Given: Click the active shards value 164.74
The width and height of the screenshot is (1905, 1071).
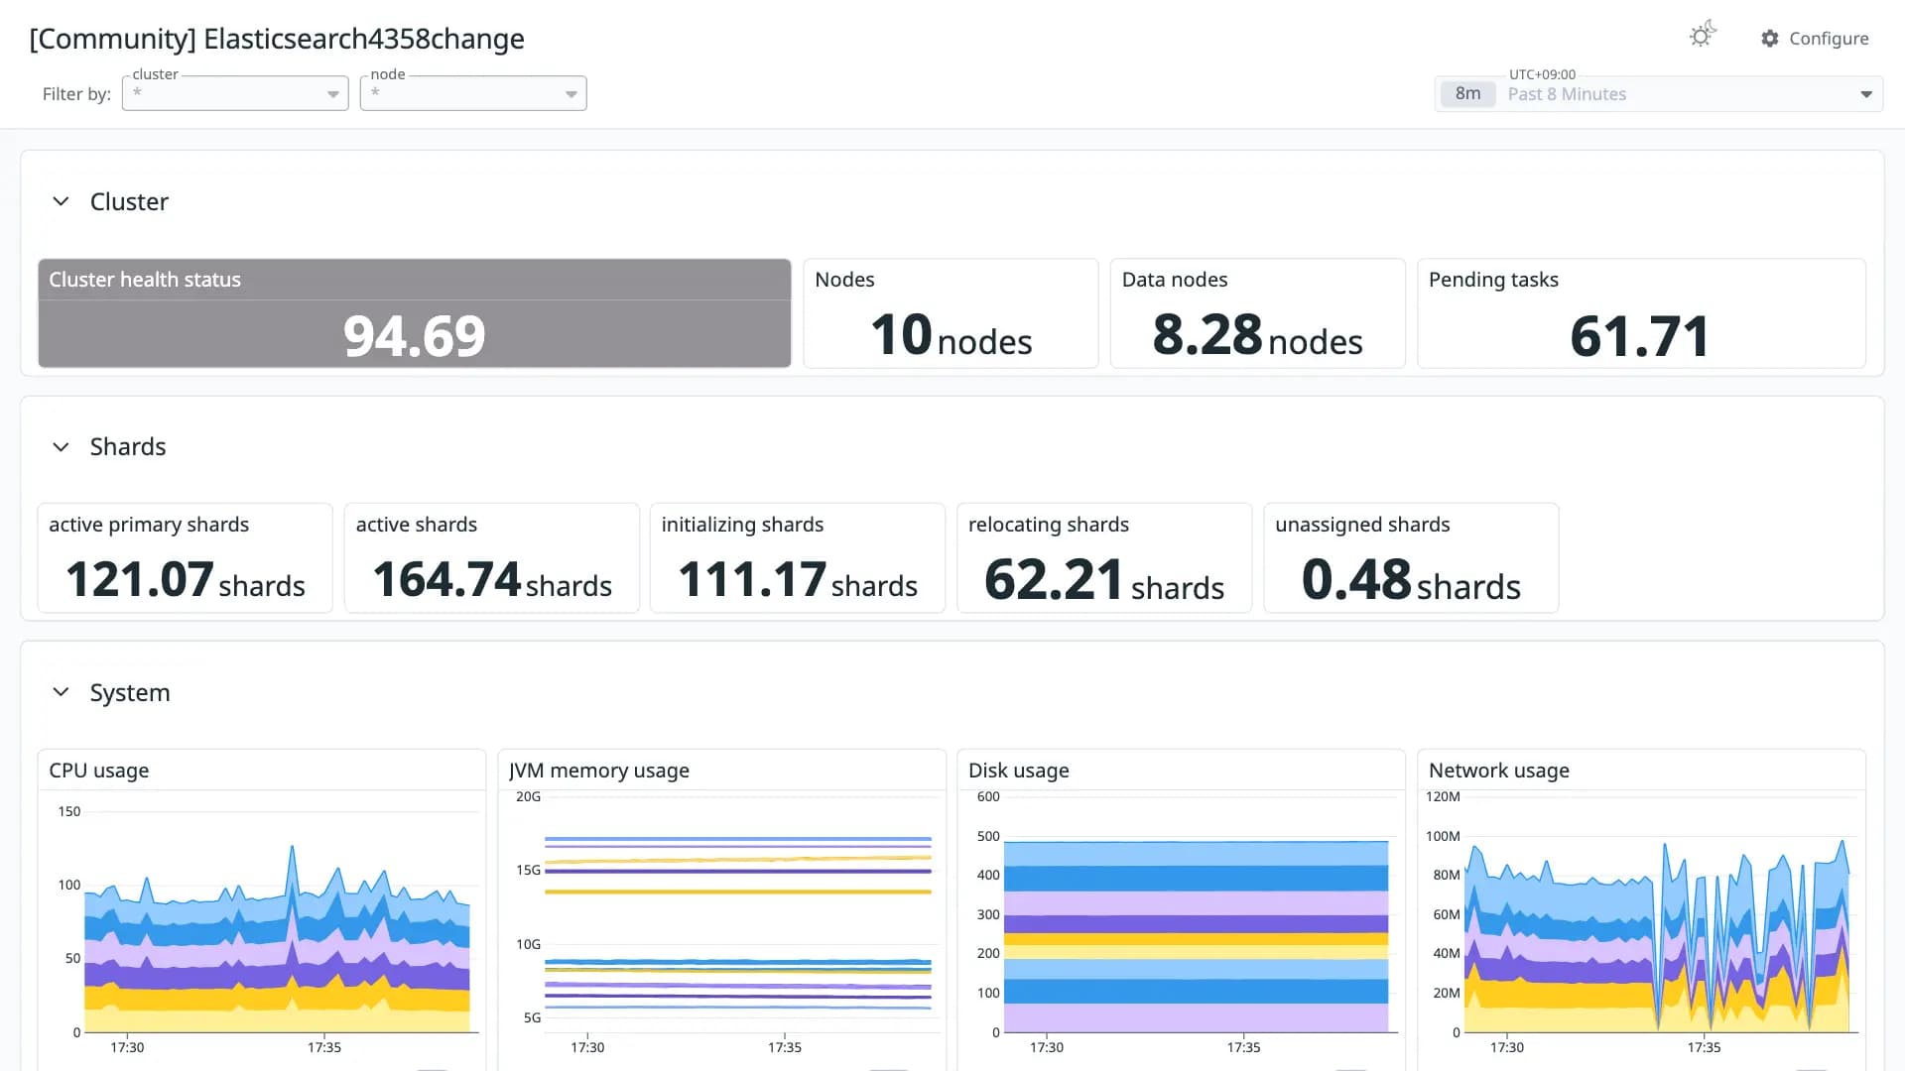Looking at the screenshot, I should 446,579.
